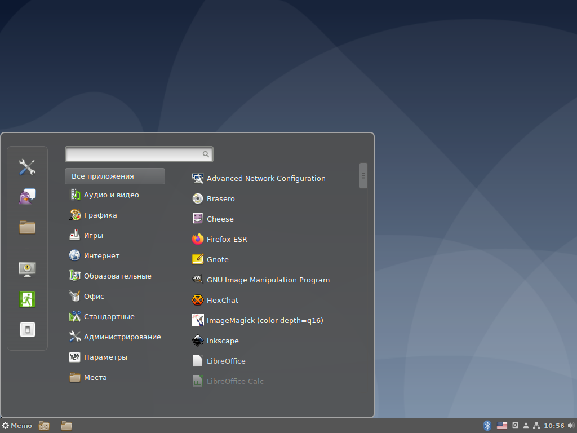Open the Интернет category
This screenshot has height=433, width=577.
(x=95, y=255)
